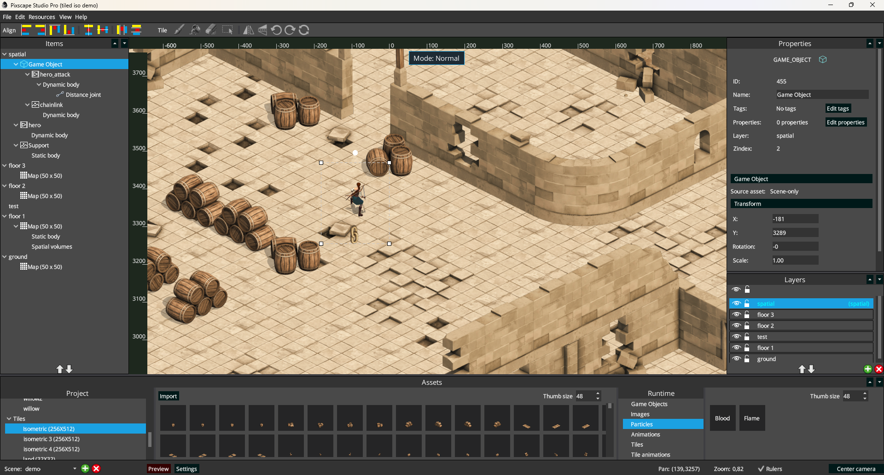The image size is (884, 475).
Task: Click the center horizontally align icon
Action: pos(88,30)
